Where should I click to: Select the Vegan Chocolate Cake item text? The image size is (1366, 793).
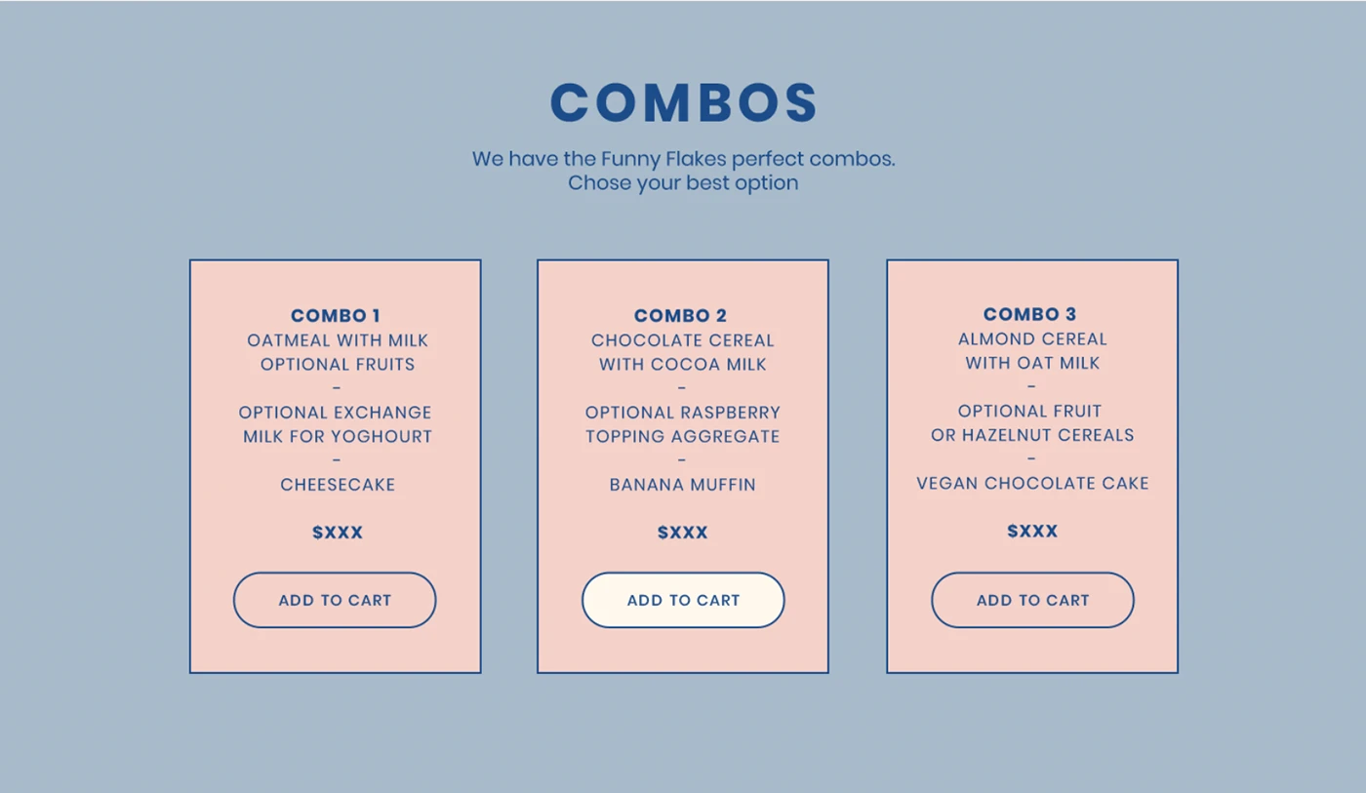pos(1032,483)
